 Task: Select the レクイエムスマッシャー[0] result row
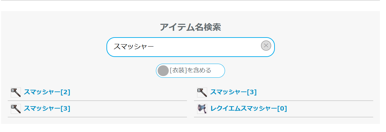coord(284,109)
